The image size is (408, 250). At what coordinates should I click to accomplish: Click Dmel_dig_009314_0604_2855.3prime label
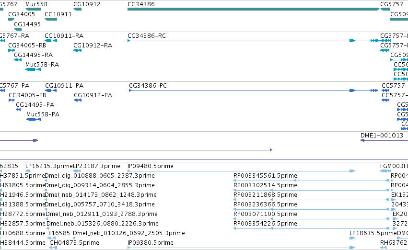(x=100, y=185)
